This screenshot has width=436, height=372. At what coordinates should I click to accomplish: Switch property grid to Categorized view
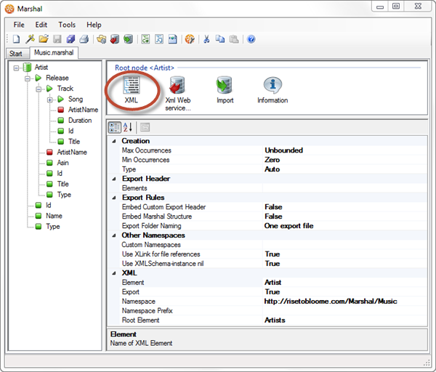point(115,127)
